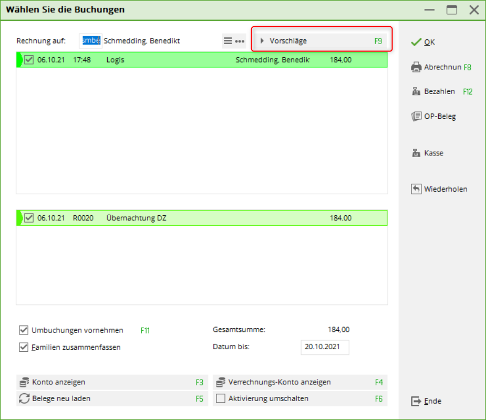Click the Abrechnung printer icon

416,67
